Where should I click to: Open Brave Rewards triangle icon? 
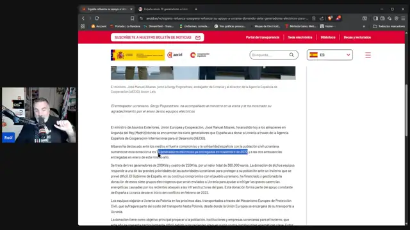338,18
